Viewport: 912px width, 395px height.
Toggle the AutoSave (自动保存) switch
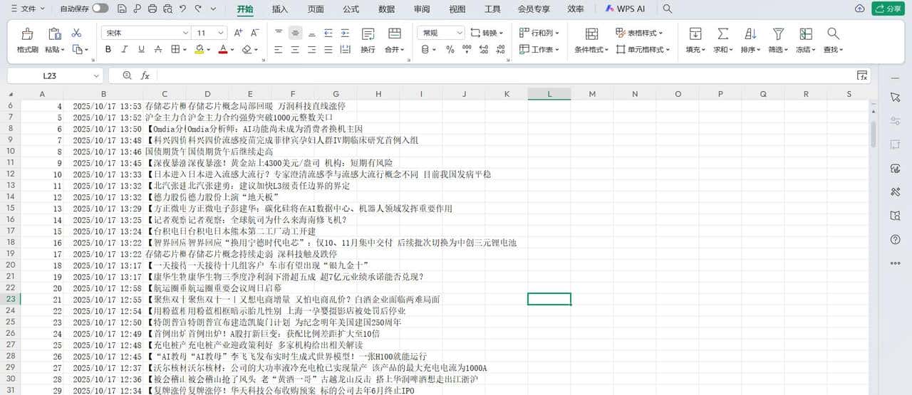click(x=100, y=9)
